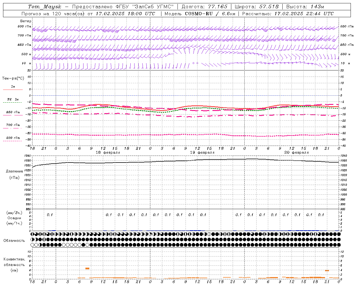The image size is (355, 284).
Task: Click the (мм/3ч.) precipitation unit label
Action: 14,213
